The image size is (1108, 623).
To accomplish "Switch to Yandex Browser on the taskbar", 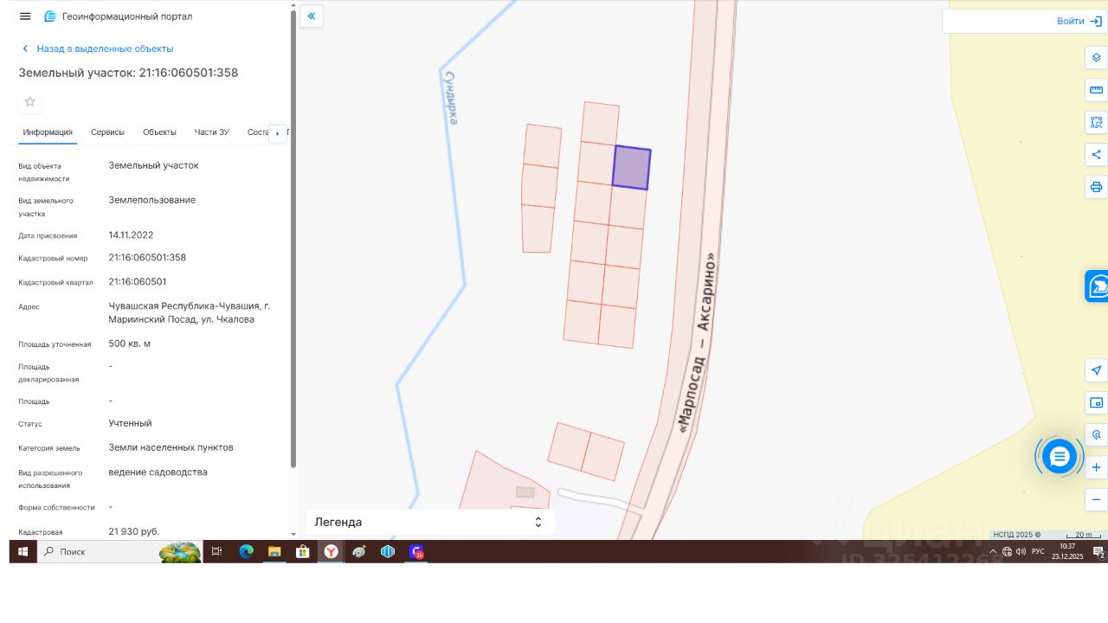I will (331, 551).
